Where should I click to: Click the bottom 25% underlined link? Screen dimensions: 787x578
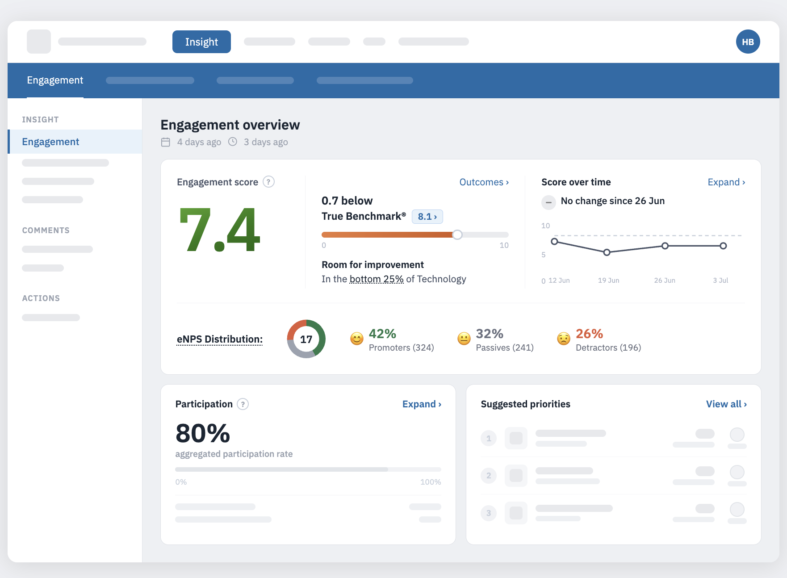pos(377,279)
